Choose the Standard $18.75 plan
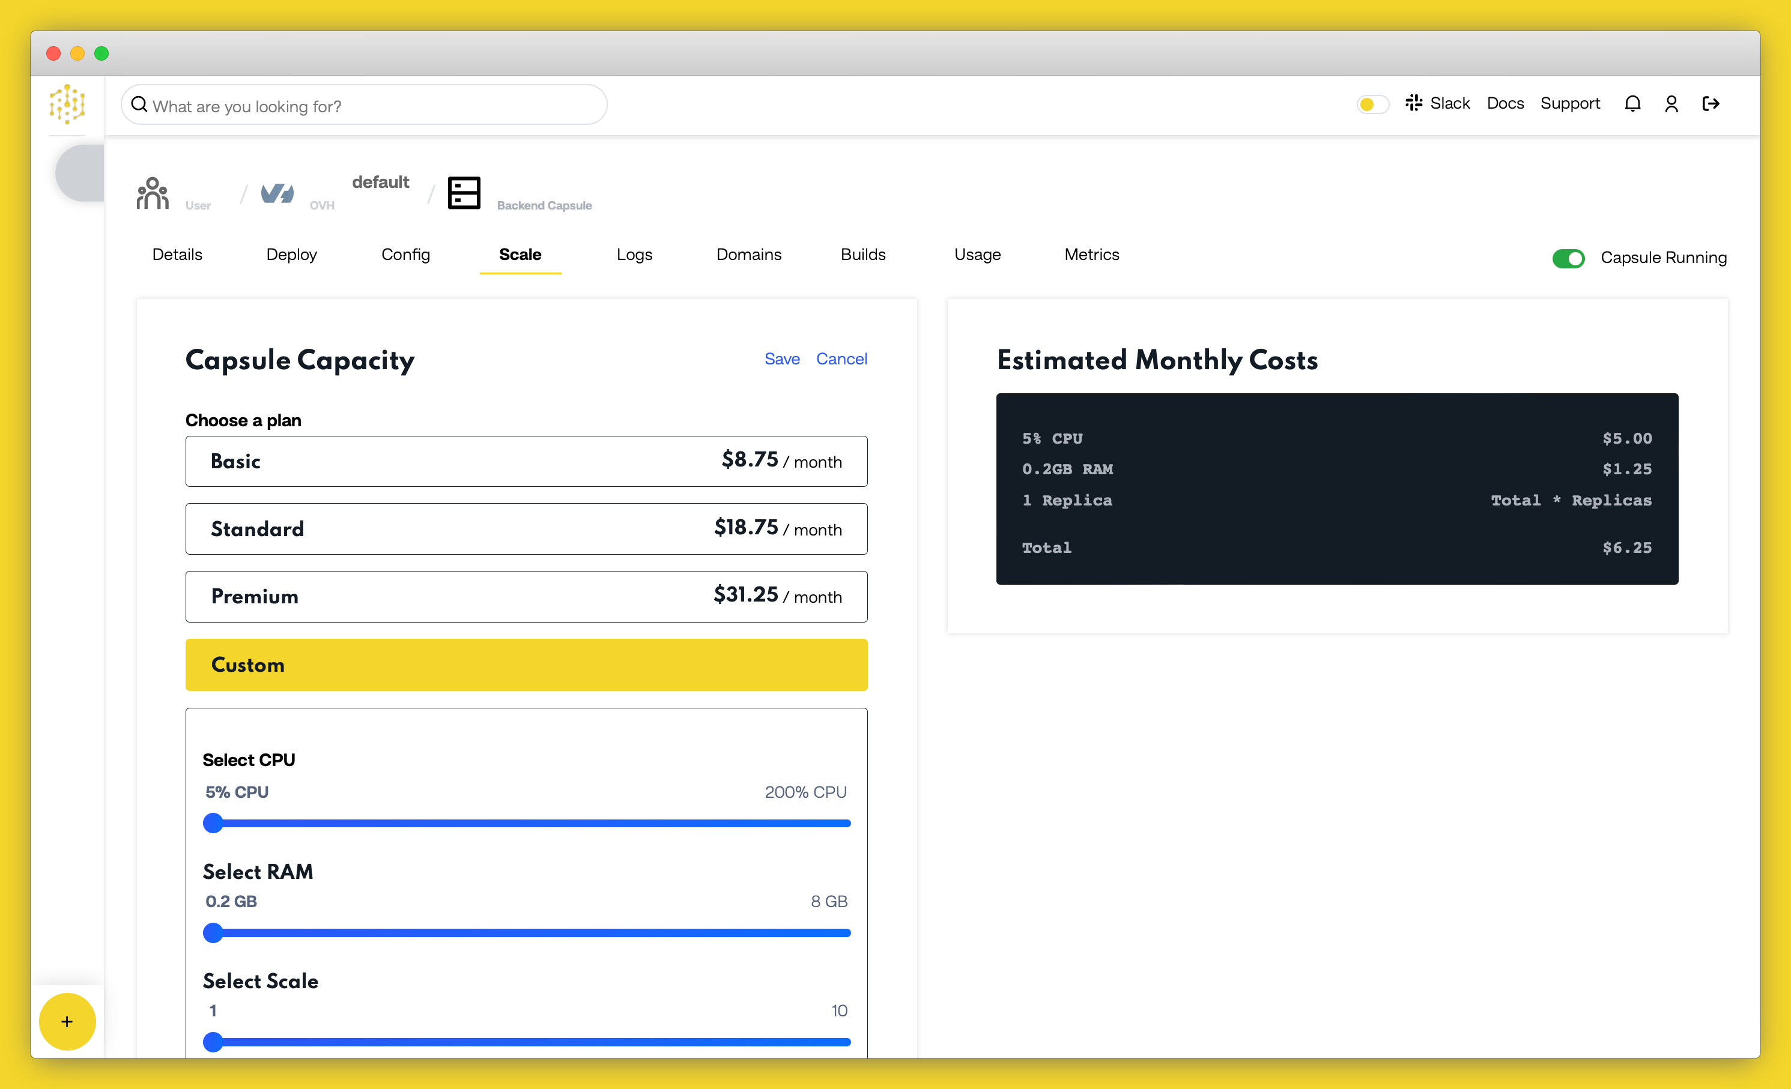This screenshot has width=1791, height=1089. pos(526,529)
